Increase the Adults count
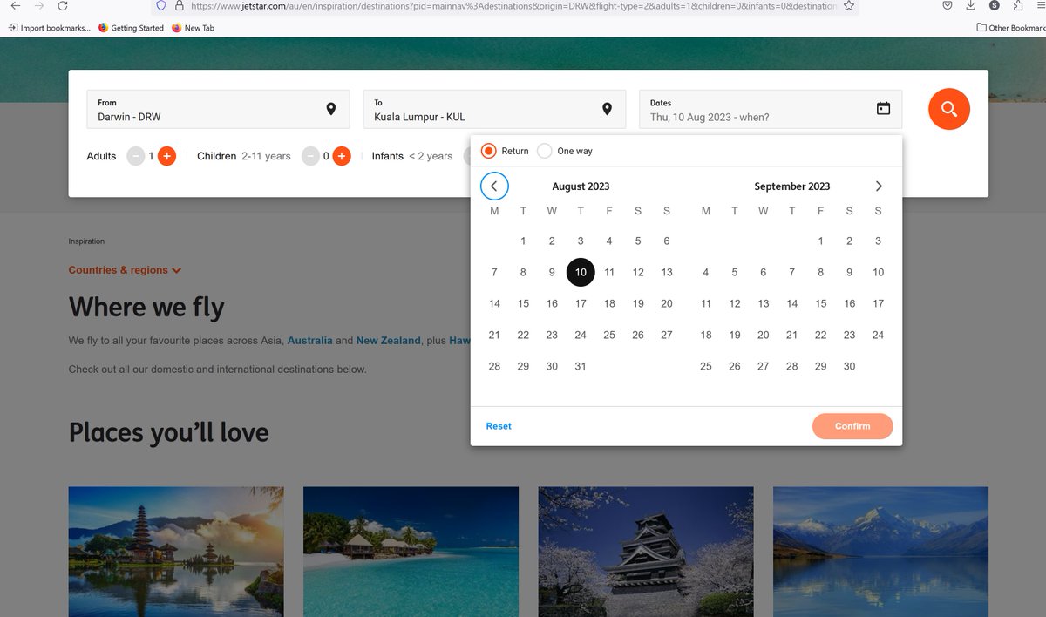Screen dimensions: 1046x617 point(166,156)
